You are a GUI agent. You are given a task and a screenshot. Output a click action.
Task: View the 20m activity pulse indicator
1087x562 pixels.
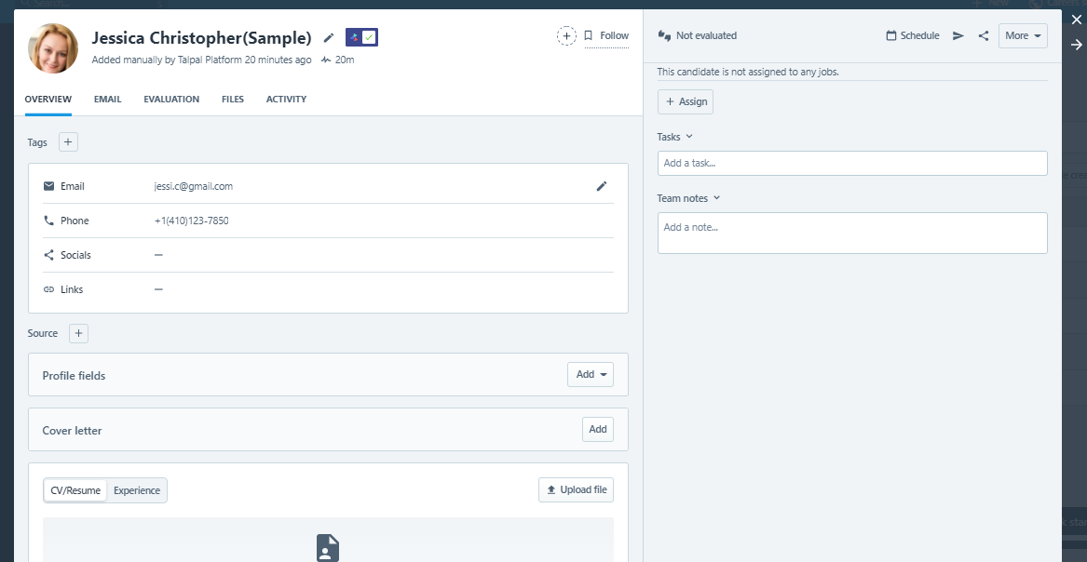coord(337,60)
